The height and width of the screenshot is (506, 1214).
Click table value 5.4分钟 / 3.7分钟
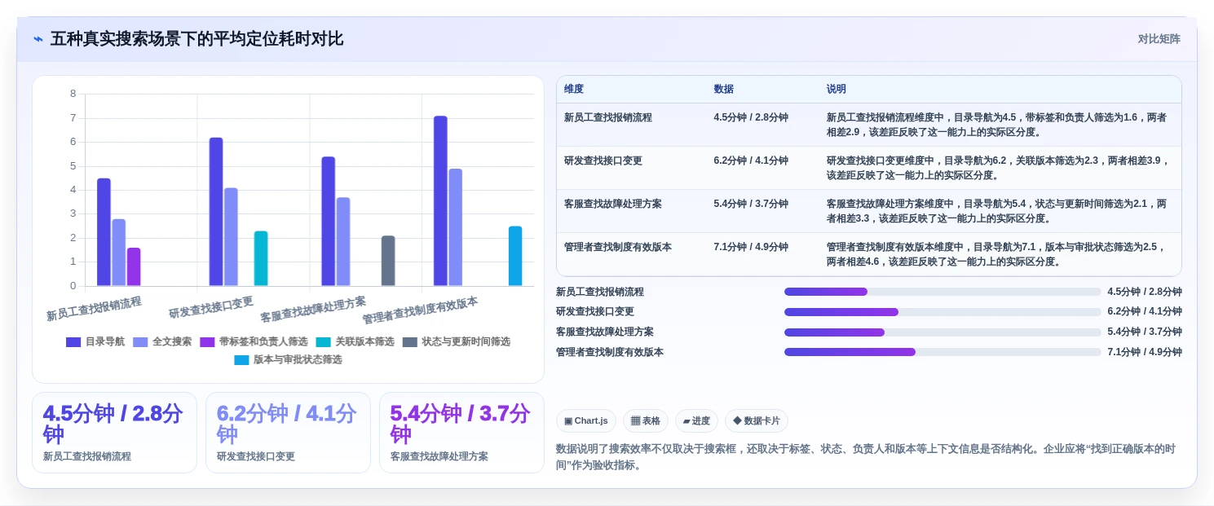pyautogui.click(x=751, y=205)
